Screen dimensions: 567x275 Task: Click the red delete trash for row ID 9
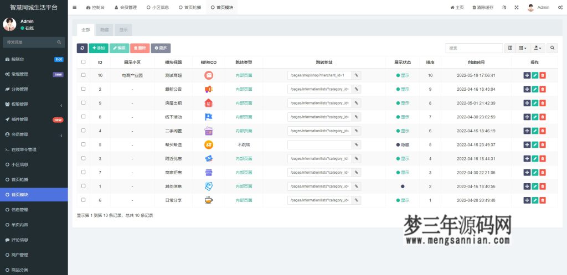[543, 103]
